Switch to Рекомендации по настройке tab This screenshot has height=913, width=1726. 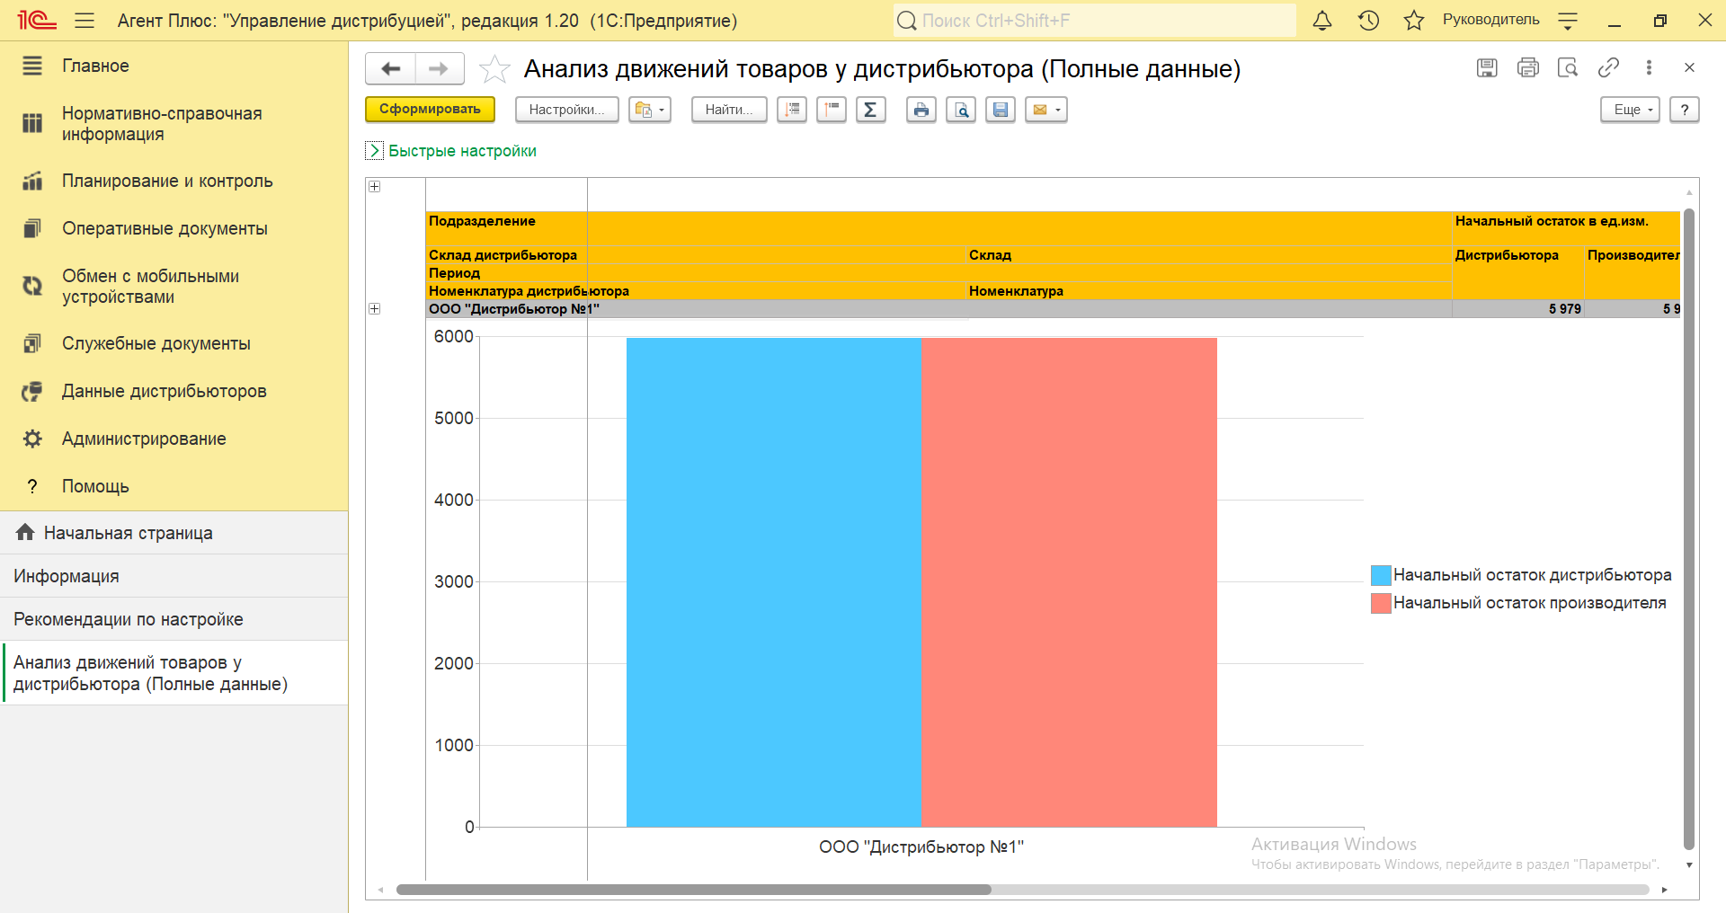point(173,619)
